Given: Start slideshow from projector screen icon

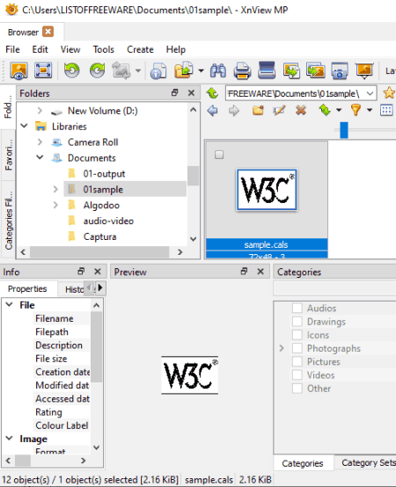Looking at the screenshot, I should pos(364,70).
